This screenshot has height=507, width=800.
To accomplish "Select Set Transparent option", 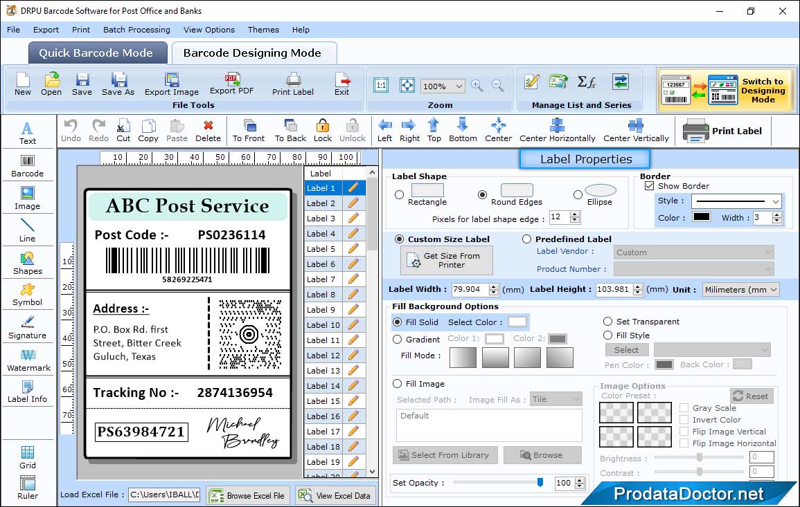I will 607,321.
